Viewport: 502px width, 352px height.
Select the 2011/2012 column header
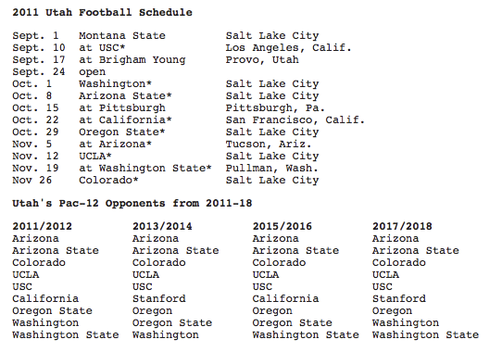(42, 226)
